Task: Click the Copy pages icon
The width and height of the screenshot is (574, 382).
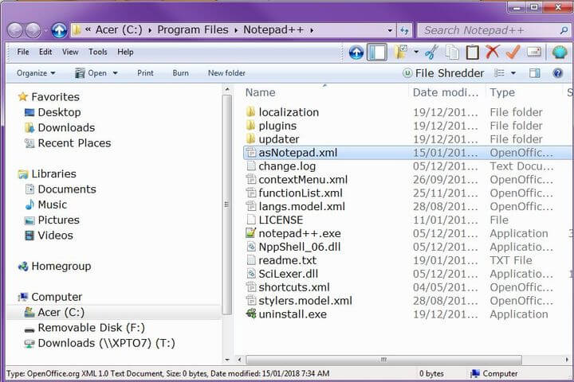Action: coord(453,53)
